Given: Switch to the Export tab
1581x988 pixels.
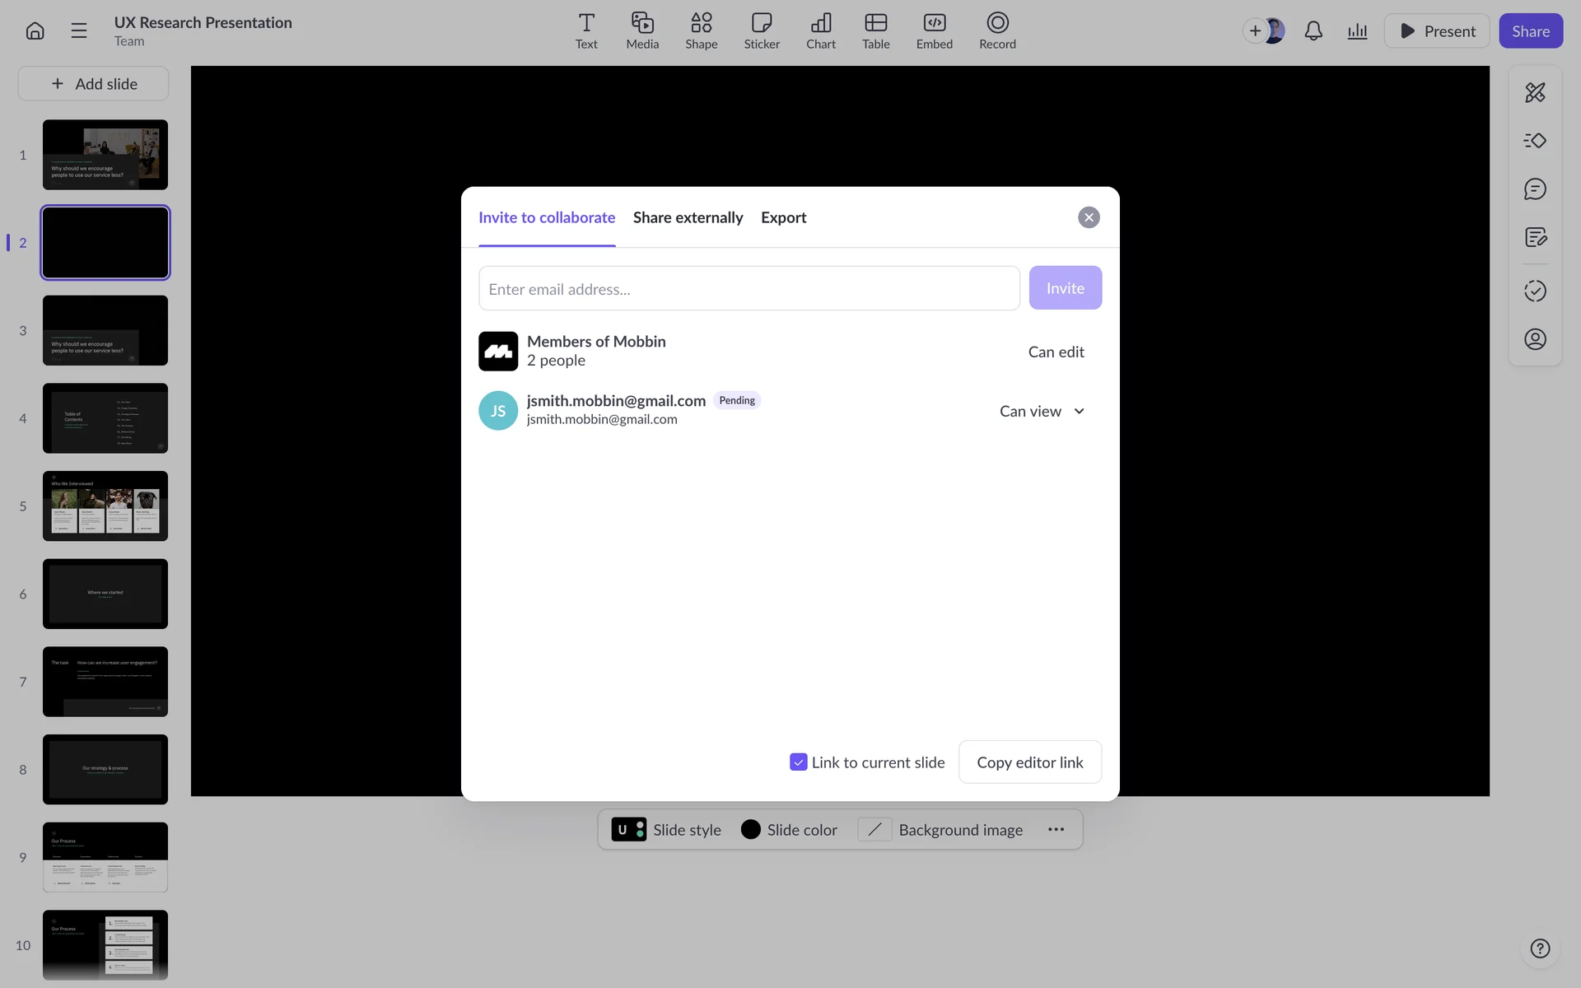Looking at the screenshot, I should click(x=783, y=217).
